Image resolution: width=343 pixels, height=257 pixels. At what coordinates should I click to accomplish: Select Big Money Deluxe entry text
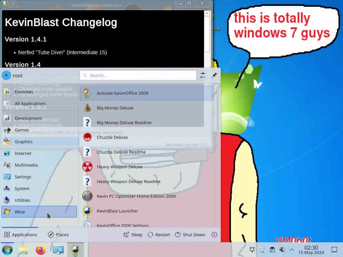(115, 108)
